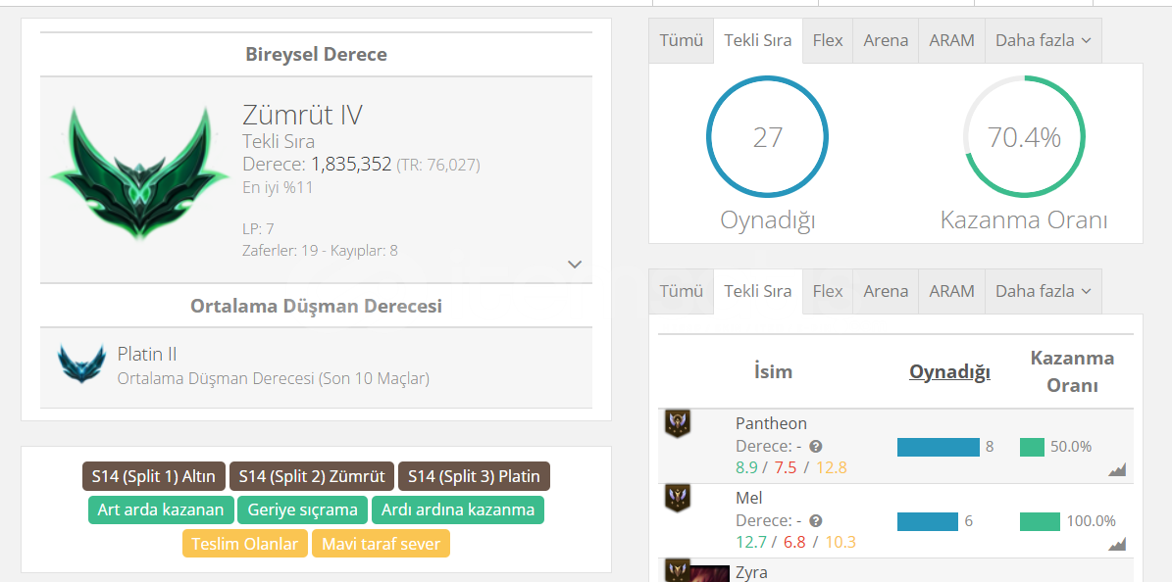Sort champions by Oynadığı column header
Viewport: 1172px width, 582px height.
point(949,371)
